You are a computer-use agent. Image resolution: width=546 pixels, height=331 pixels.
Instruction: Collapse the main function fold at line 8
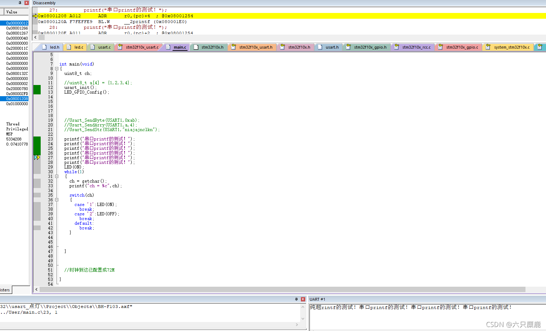coord(57,68)
